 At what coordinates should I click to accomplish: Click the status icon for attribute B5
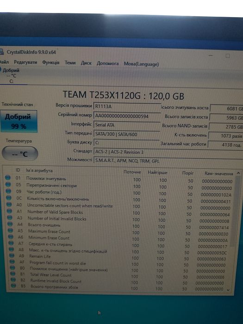tap(13, 286)
